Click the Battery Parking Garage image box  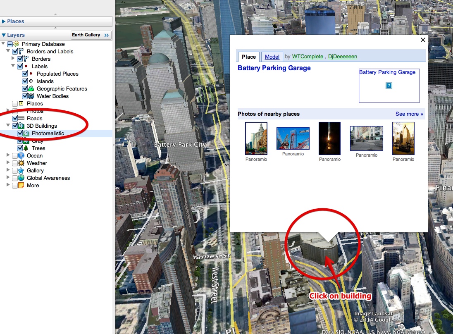tap(389, 86)
